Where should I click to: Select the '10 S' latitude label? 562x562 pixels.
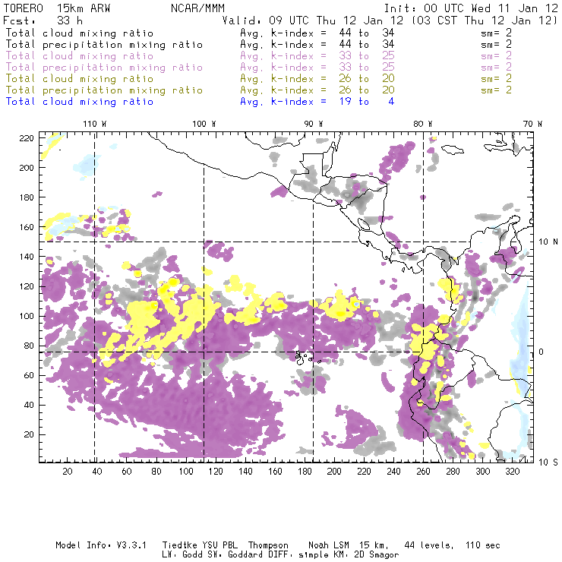[x=548, y=463]
